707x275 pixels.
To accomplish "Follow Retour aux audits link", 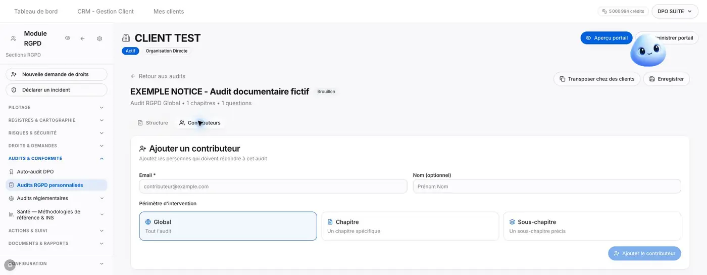I will (158, 76).
